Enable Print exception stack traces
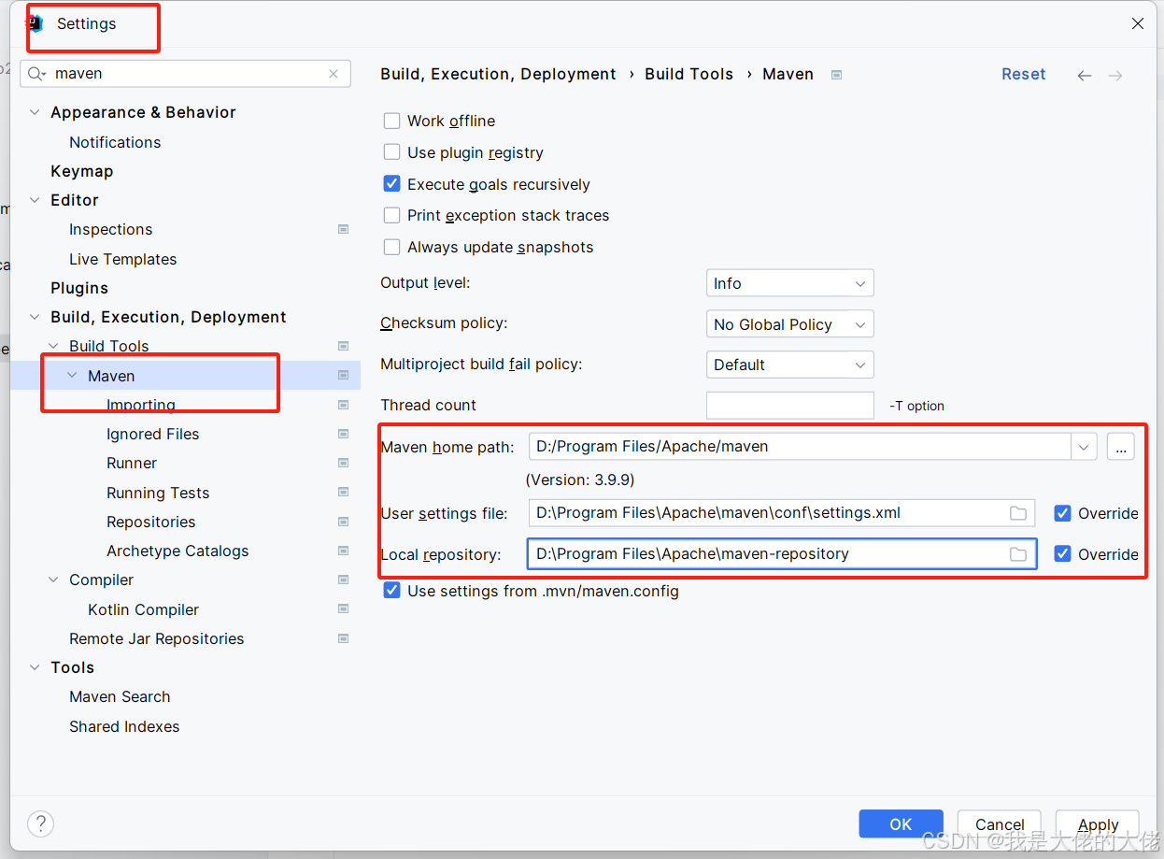Viewport: 1164px width, 859px height. point(392,215)
